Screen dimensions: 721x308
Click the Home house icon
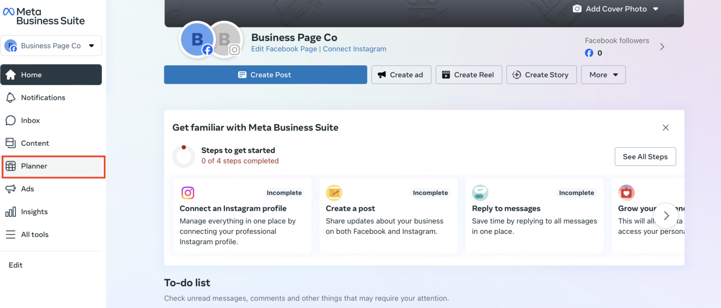10,75
